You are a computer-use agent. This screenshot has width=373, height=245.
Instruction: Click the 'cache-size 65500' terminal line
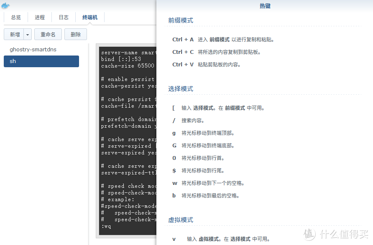point(128,66)
